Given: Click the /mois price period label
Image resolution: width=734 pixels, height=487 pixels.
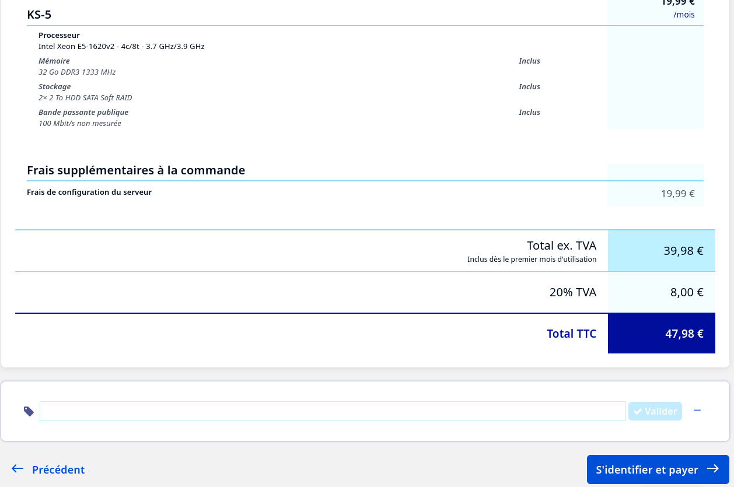Looking at the screenshot, I should [x=684, y=15].
